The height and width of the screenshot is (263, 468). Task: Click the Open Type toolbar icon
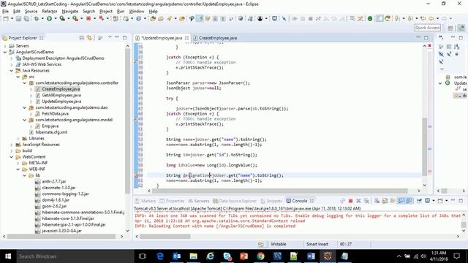pos(153,19)
